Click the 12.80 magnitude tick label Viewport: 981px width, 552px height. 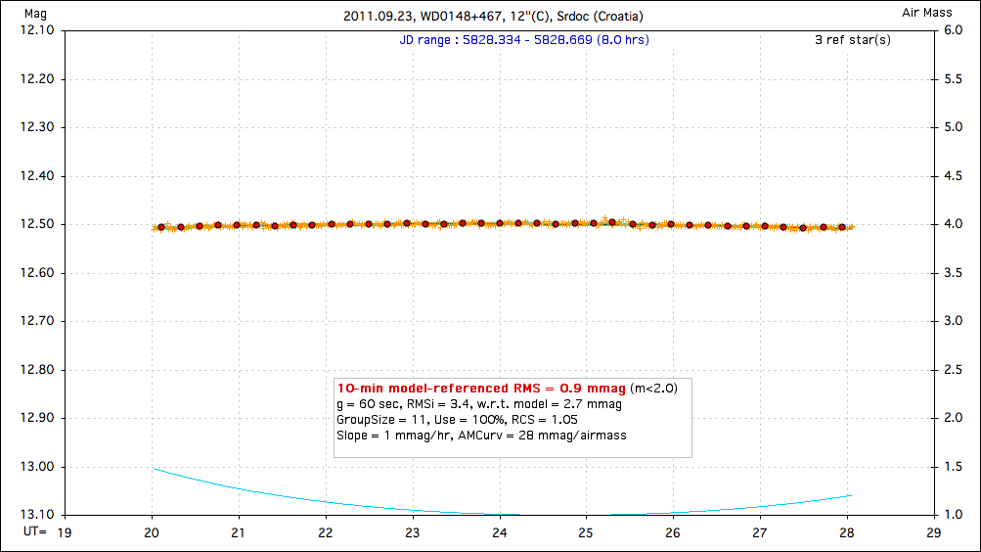pos(37,370)
